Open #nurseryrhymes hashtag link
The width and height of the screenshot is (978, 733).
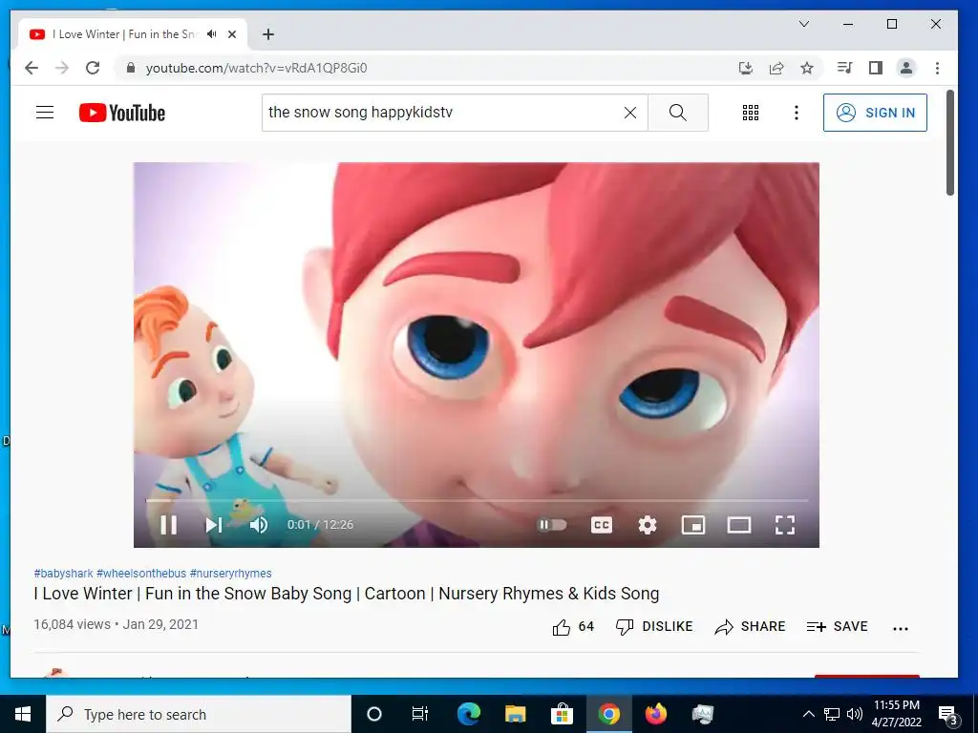231,573
